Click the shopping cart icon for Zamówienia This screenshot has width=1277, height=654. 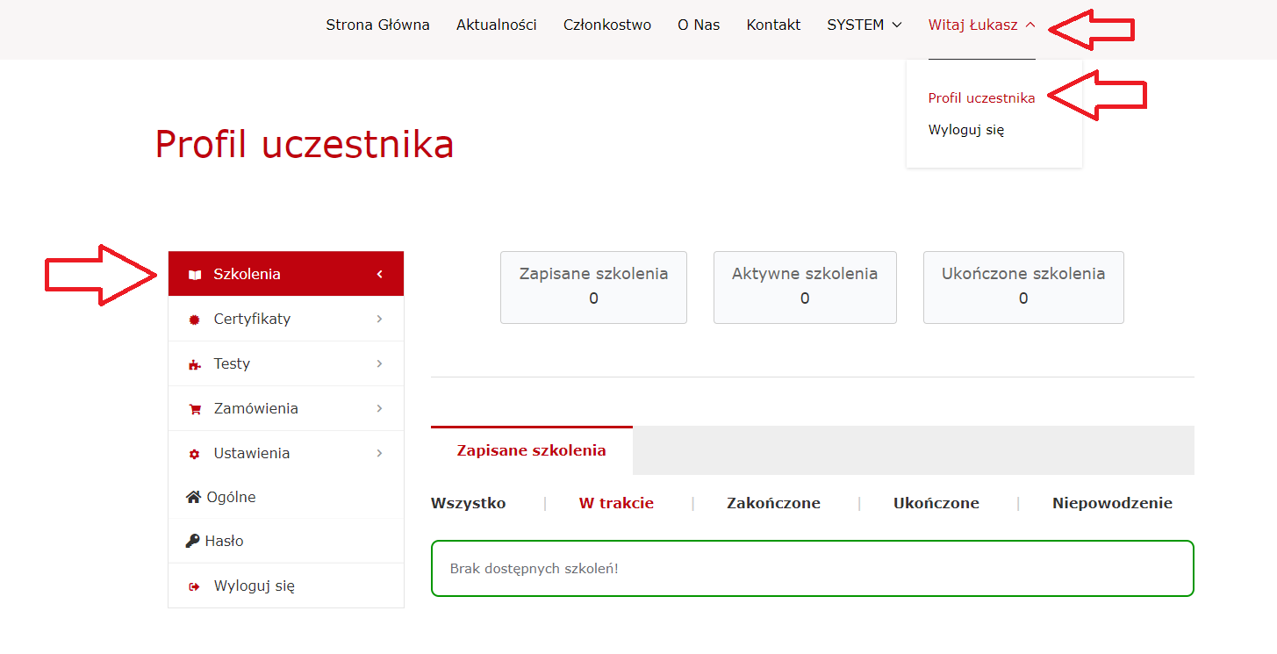click(195, 409)
